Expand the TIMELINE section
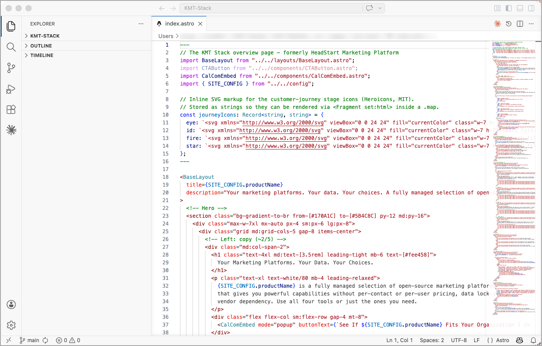The width and height of the screenshot is (542, 346). pos(42,55)
